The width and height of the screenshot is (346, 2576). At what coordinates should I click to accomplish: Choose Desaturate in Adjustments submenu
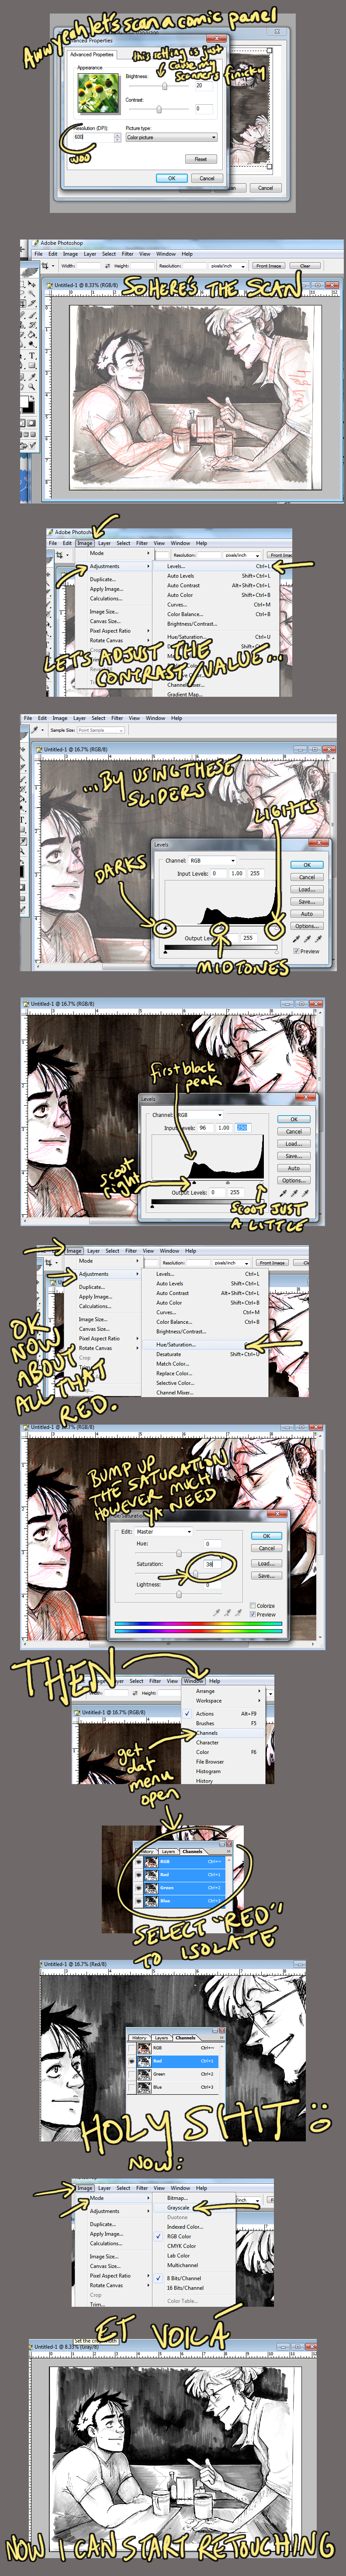coord(205,1354)
